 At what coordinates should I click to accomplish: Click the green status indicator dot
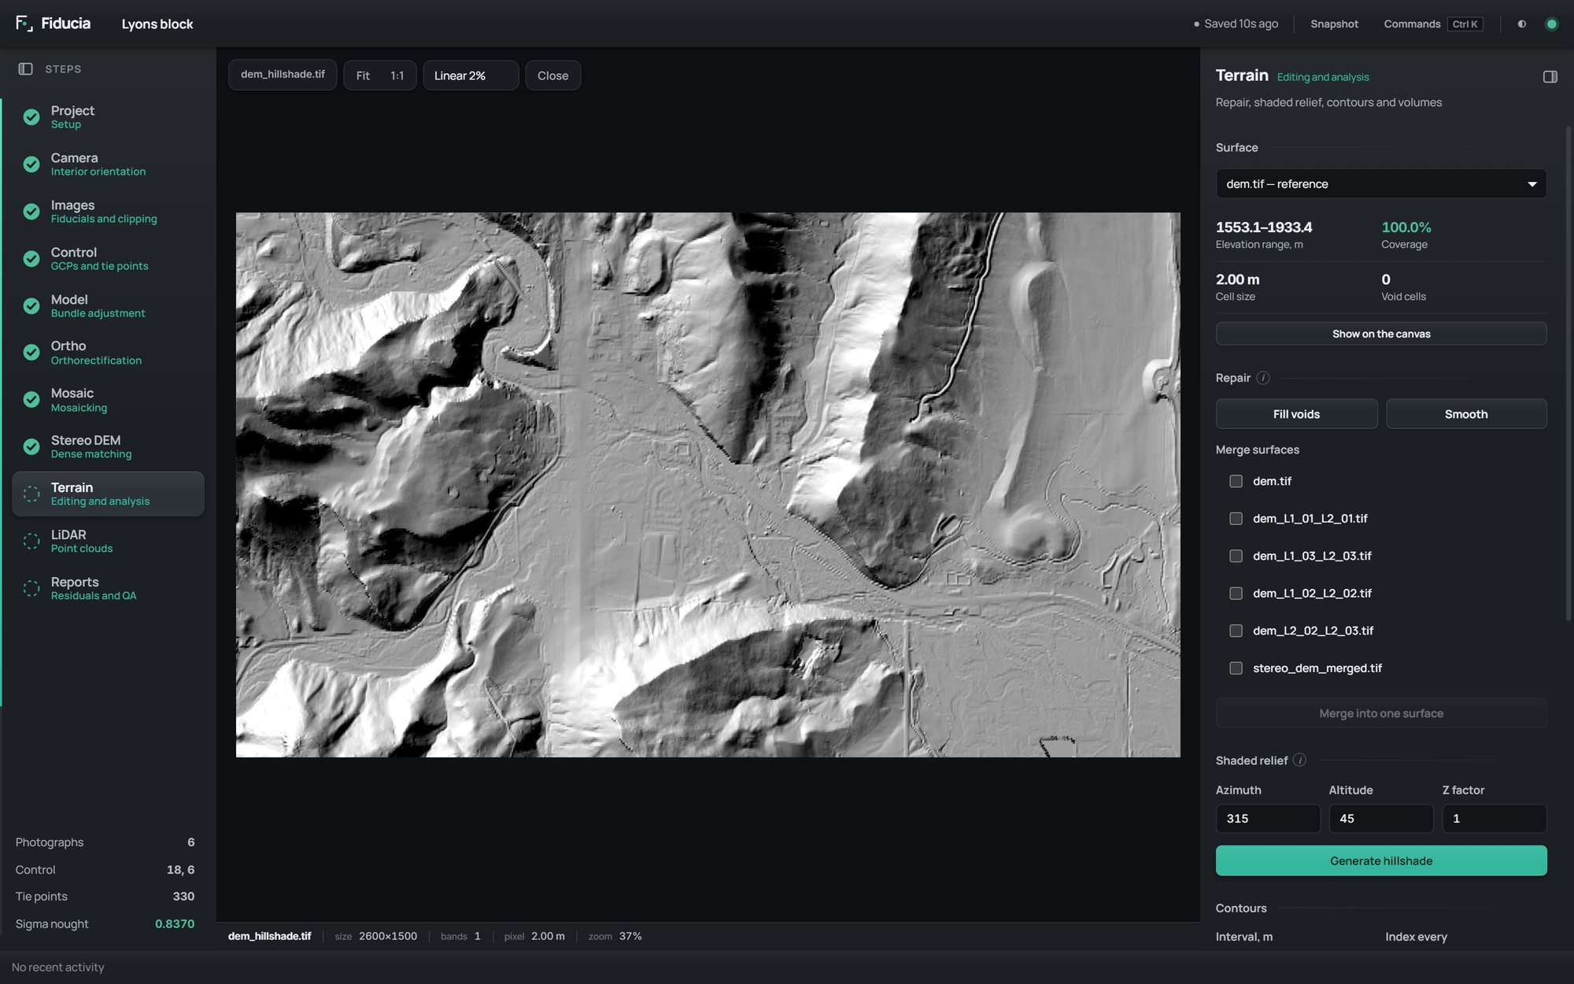1551,24
